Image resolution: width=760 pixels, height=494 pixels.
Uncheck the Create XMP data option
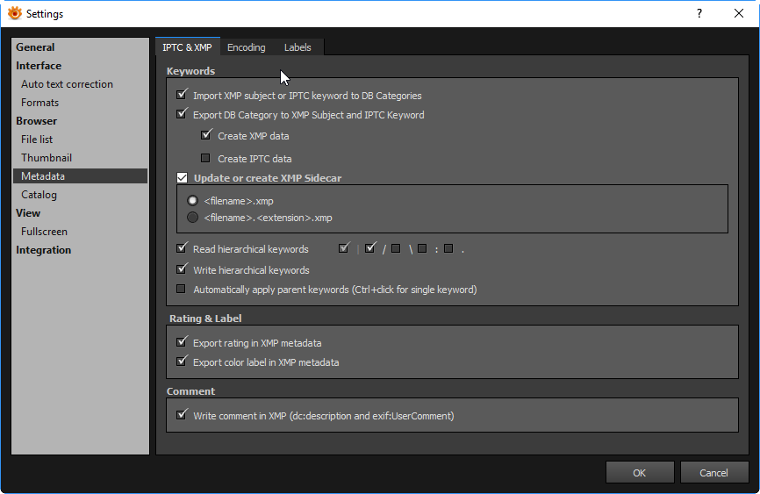206,136
